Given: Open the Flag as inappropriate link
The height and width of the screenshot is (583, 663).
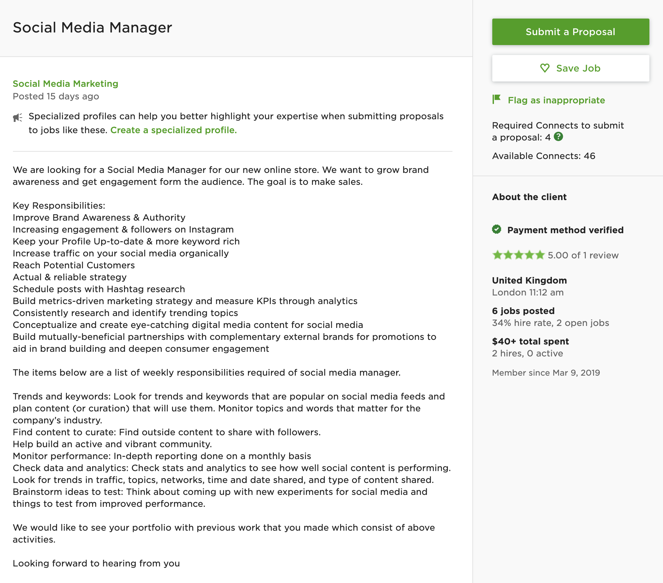Looking at the screenshot, I should tap(556, 100).
